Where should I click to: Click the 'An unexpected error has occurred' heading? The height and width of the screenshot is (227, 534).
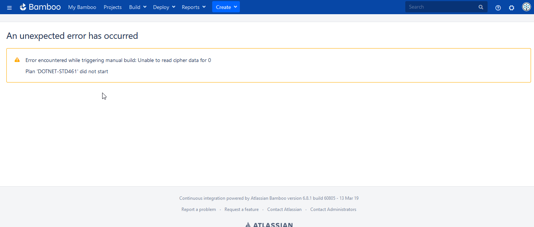point(72,36)
